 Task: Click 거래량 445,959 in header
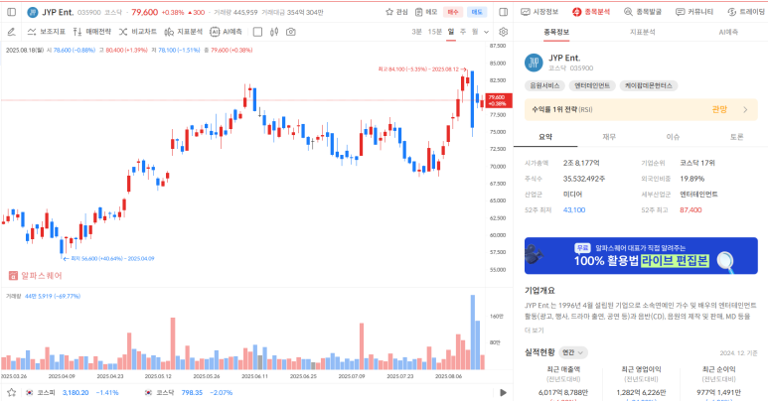235,12
